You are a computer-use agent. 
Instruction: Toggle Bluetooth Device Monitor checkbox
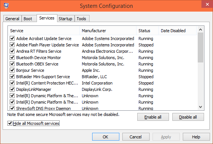tap(12, 58)
